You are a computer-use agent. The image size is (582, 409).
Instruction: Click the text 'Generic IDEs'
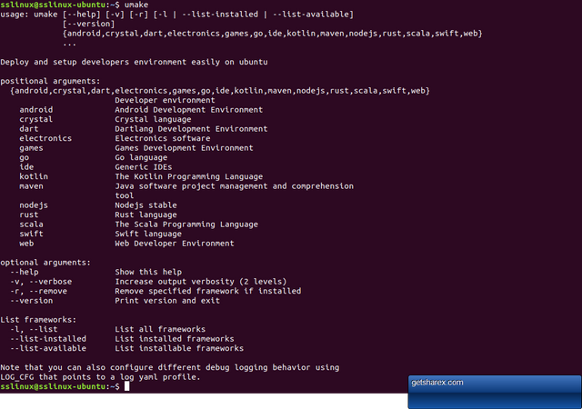coord(144,167)
